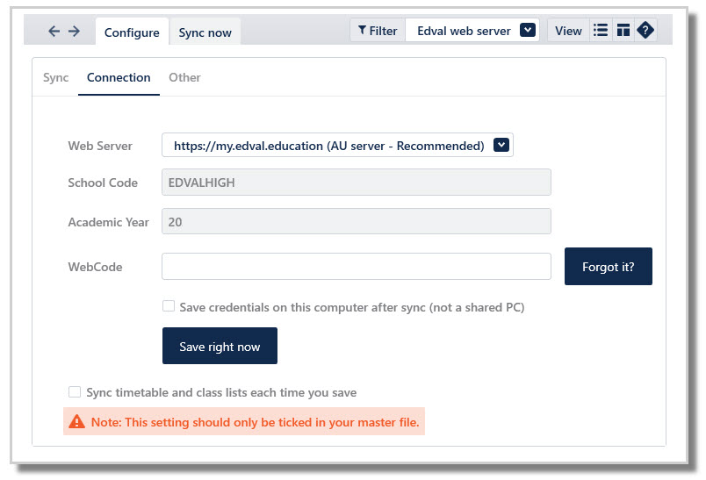Click the master file warning note text
This screenshot has width=706, height=480.
pyautogui.click(x=255, y=422)
